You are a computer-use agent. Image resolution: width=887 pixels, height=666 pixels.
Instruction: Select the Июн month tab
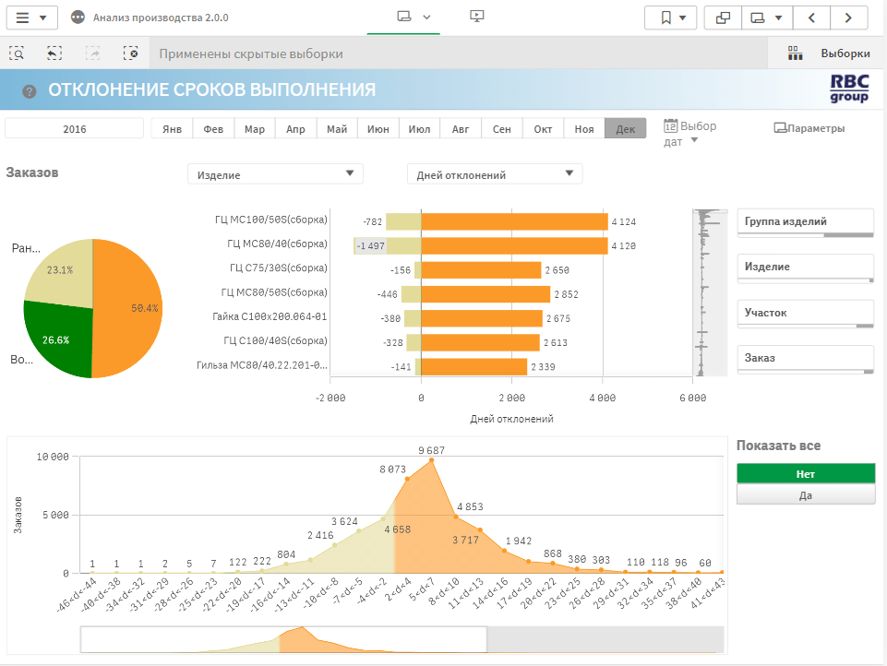378,129
